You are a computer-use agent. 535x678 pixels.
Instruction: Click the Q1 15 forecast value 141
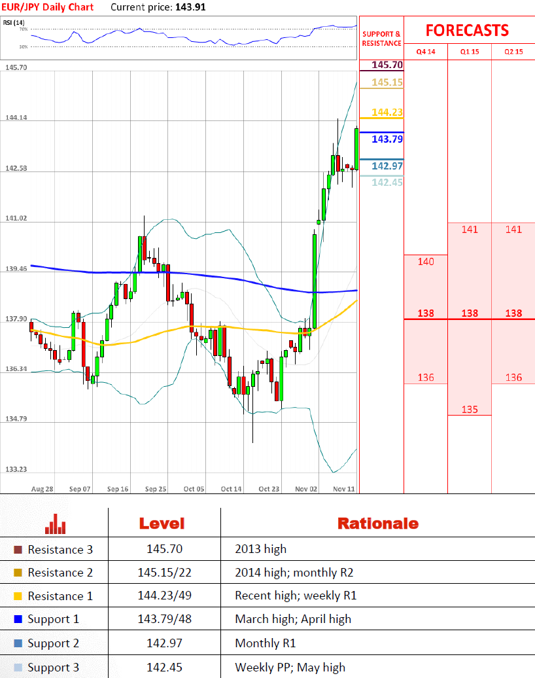point(470,230)
